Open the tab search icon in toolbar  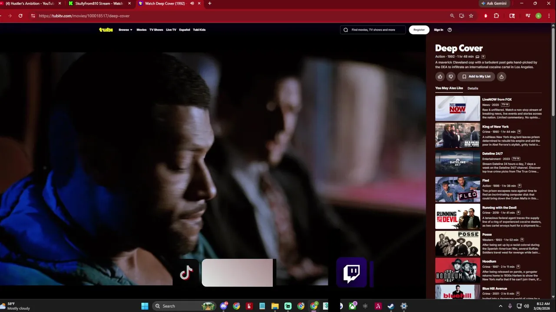pos(512,16)
